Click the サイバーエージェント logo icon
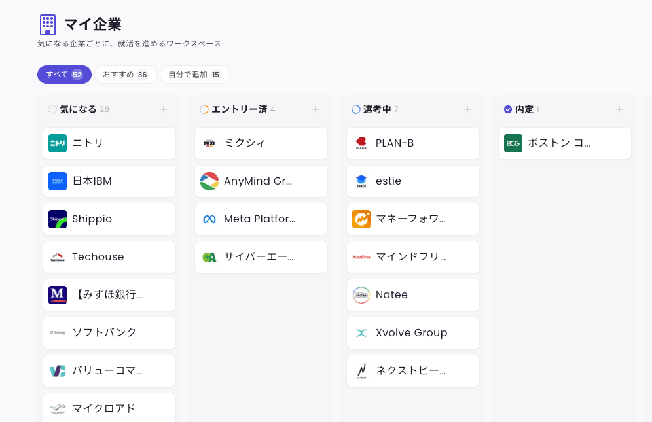 click(x=209, y=257)
